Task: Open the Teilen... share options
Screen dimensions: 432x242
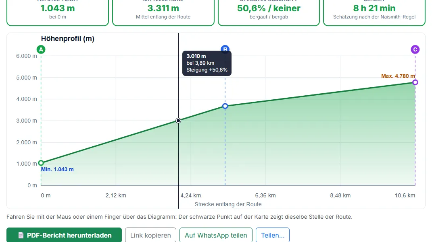Action: [273, 236]
